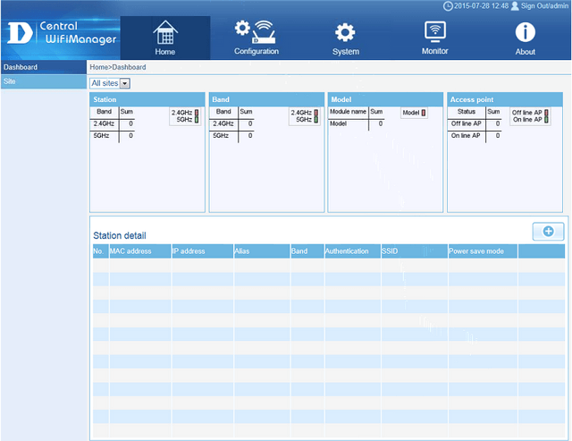
Task: Open the System gear icon
Action: 345,37
